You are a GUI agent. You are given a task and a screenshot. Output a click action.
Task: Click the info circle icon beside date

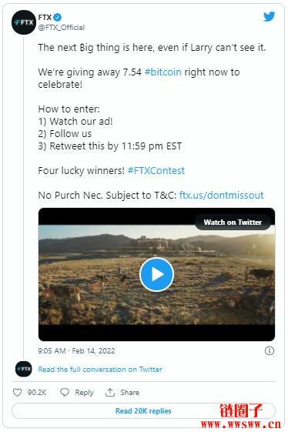click(x=270, y=350)
